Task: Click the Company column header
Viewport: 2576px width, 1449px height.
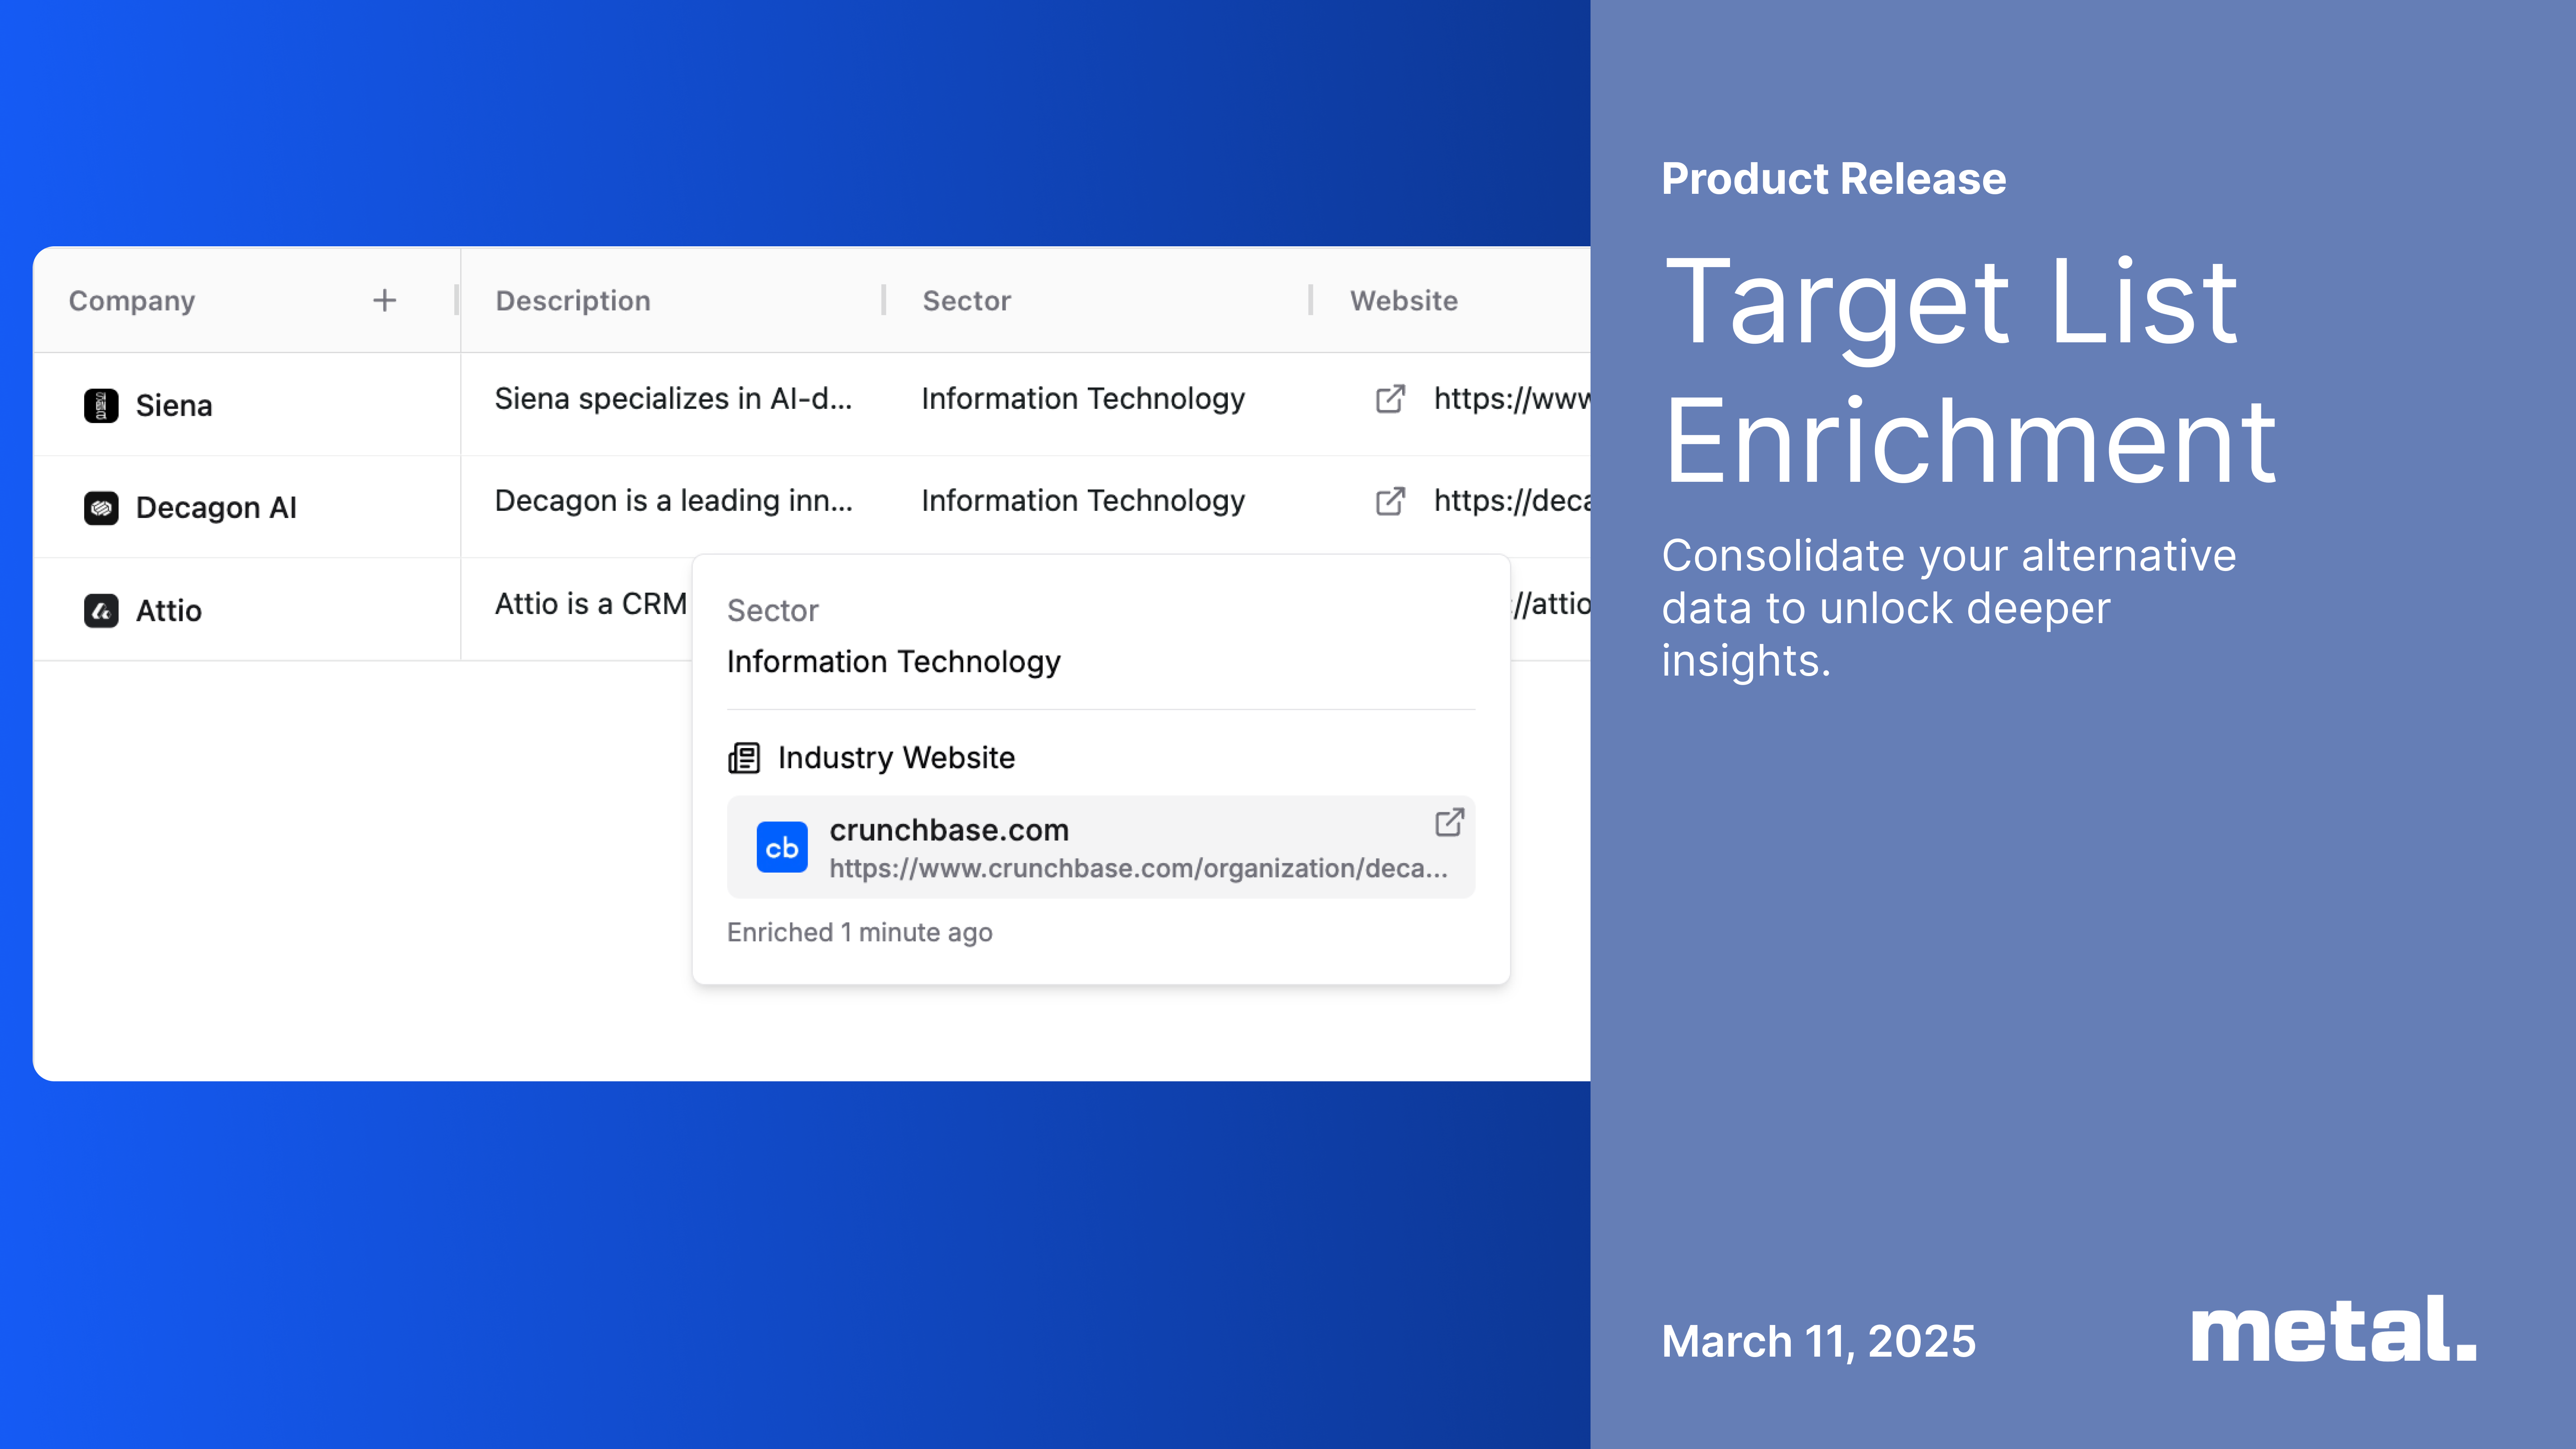Action: [132, 300]
